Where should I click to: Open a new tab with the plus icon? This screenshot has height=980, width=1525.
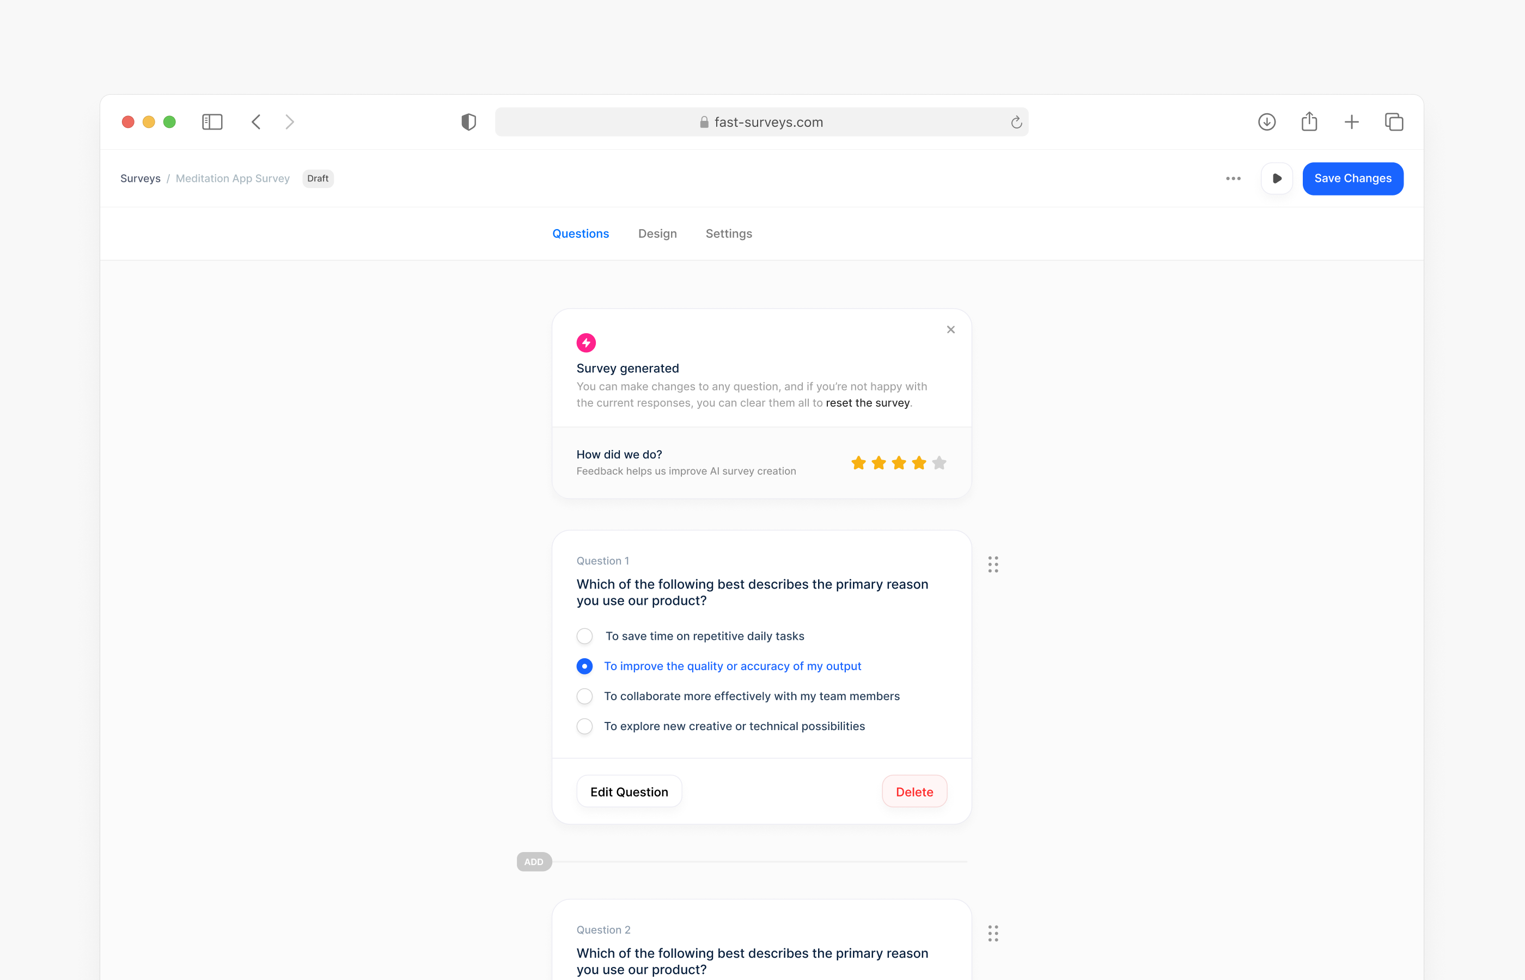tap(1351, 121)
